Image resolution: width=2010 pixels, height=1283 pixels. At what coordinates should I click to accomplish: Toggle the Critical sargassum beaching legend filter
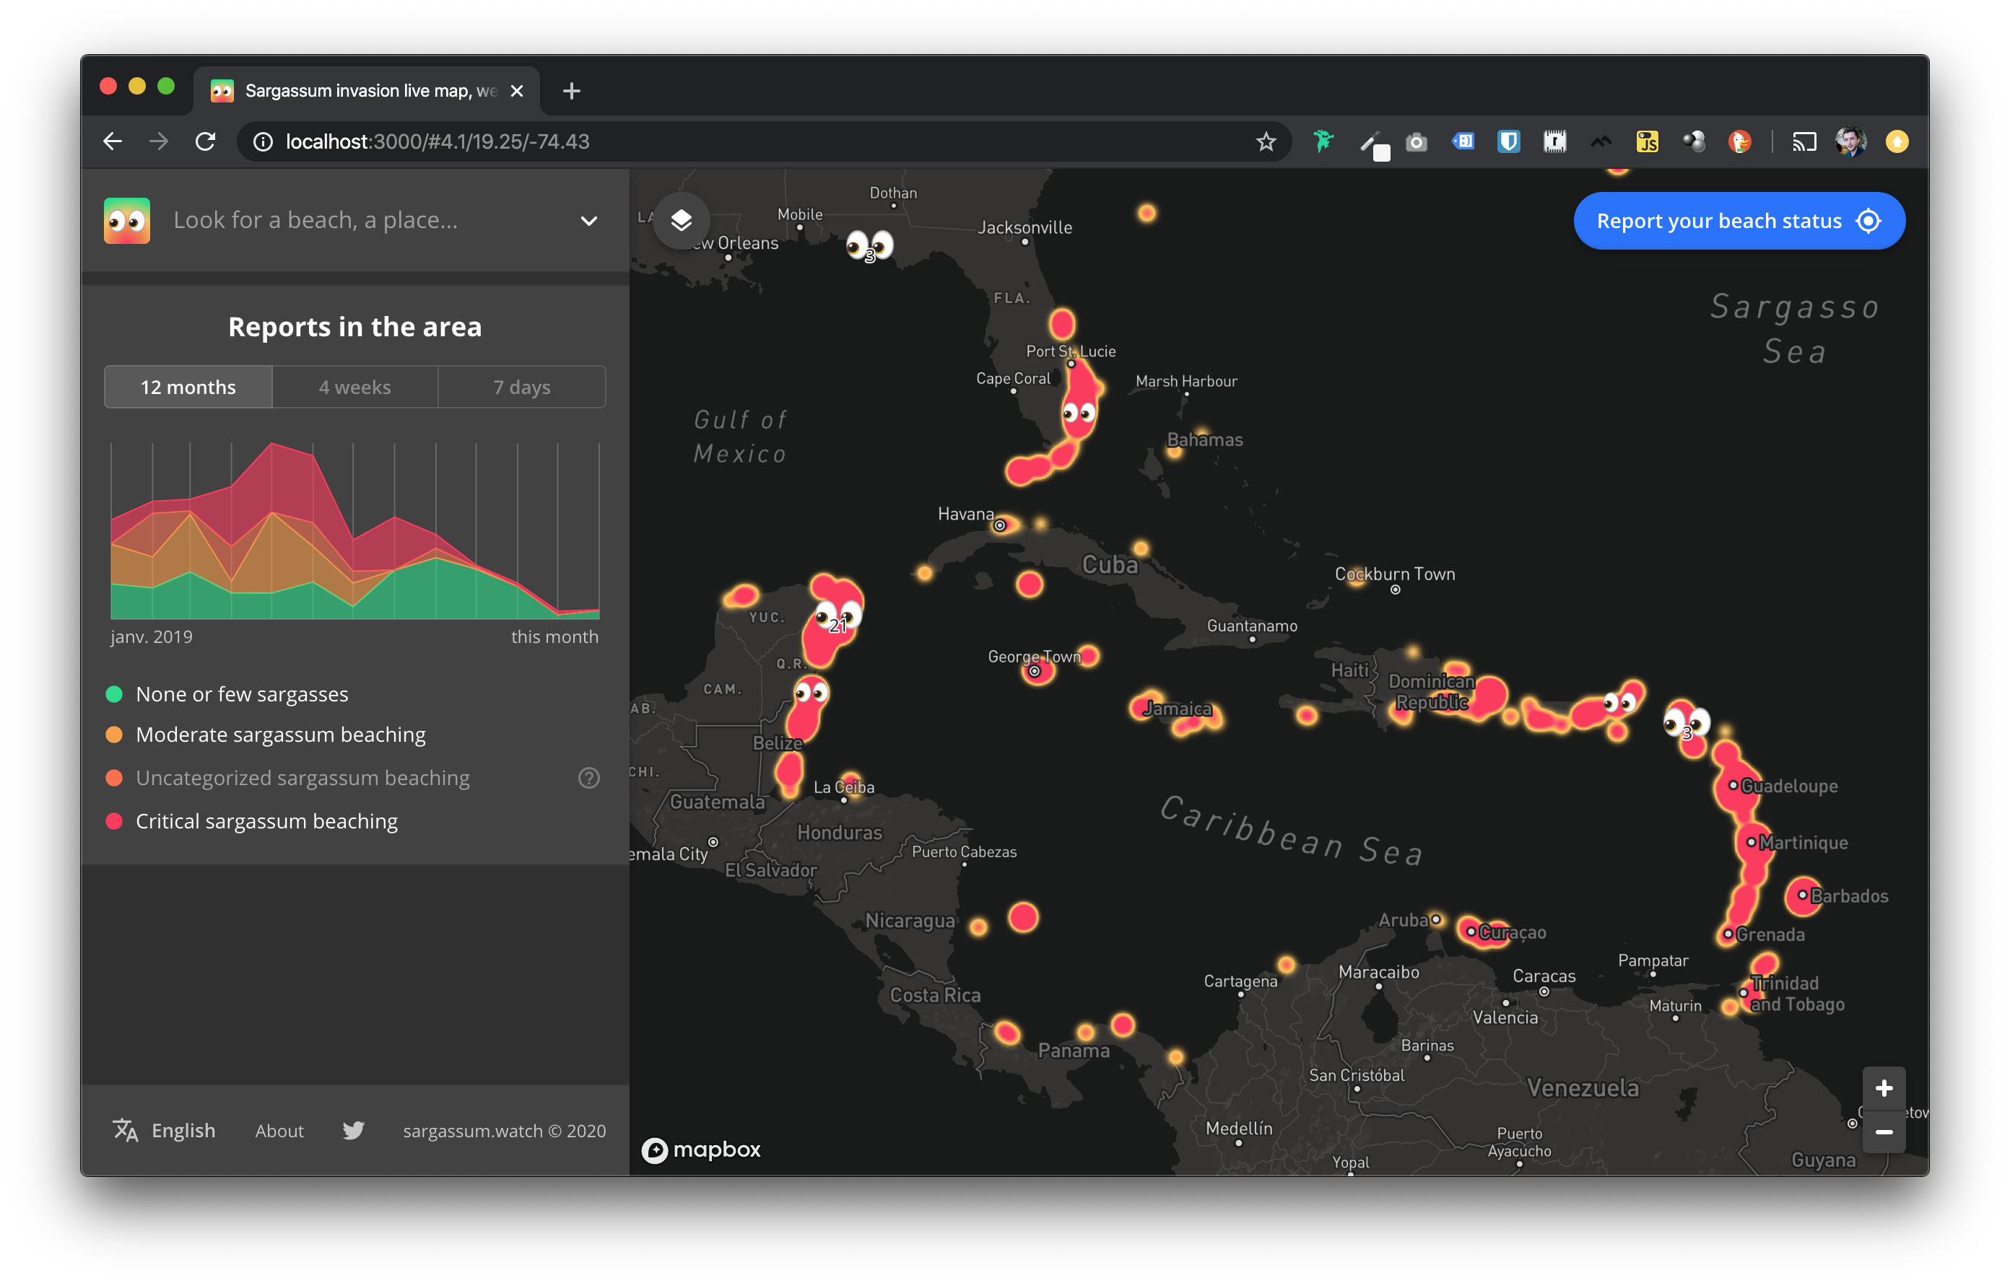(x=266, y=821)
